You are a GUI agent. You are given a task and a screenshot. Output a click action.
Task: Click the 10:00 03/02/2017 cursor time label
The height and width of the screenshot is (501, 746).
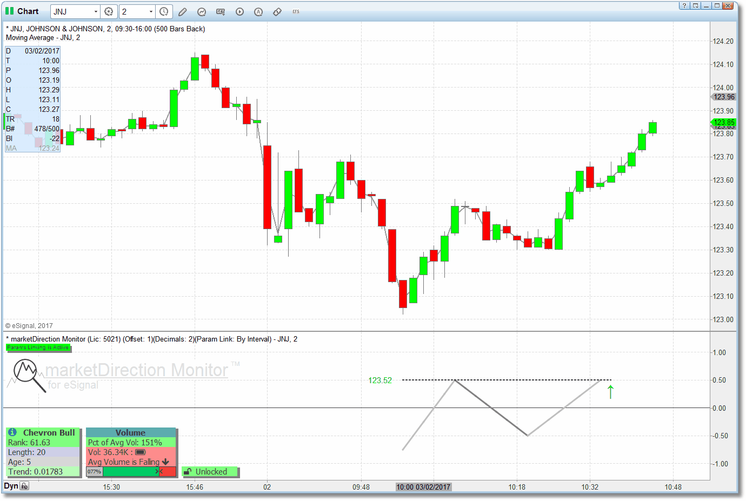tap(423, 487)
